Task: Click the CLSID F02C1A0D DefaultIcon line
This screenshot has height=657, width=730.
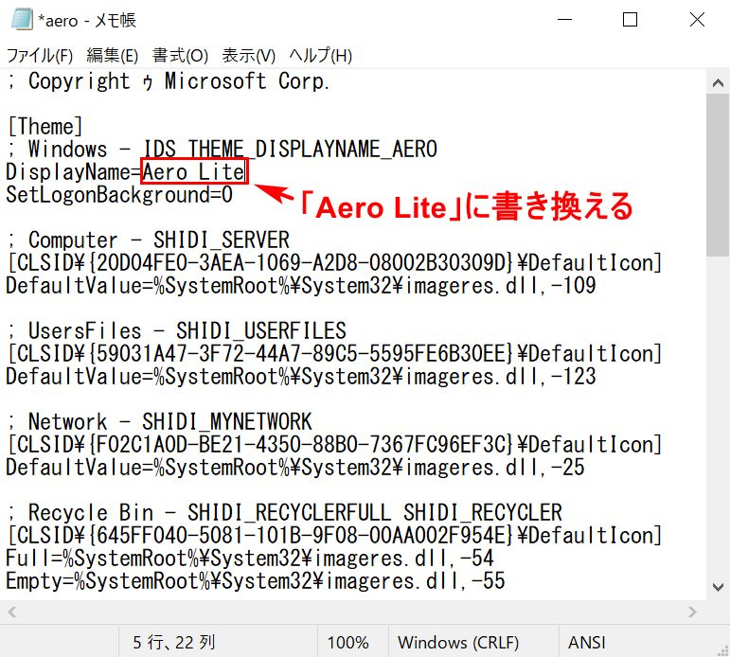Action: 334,445
